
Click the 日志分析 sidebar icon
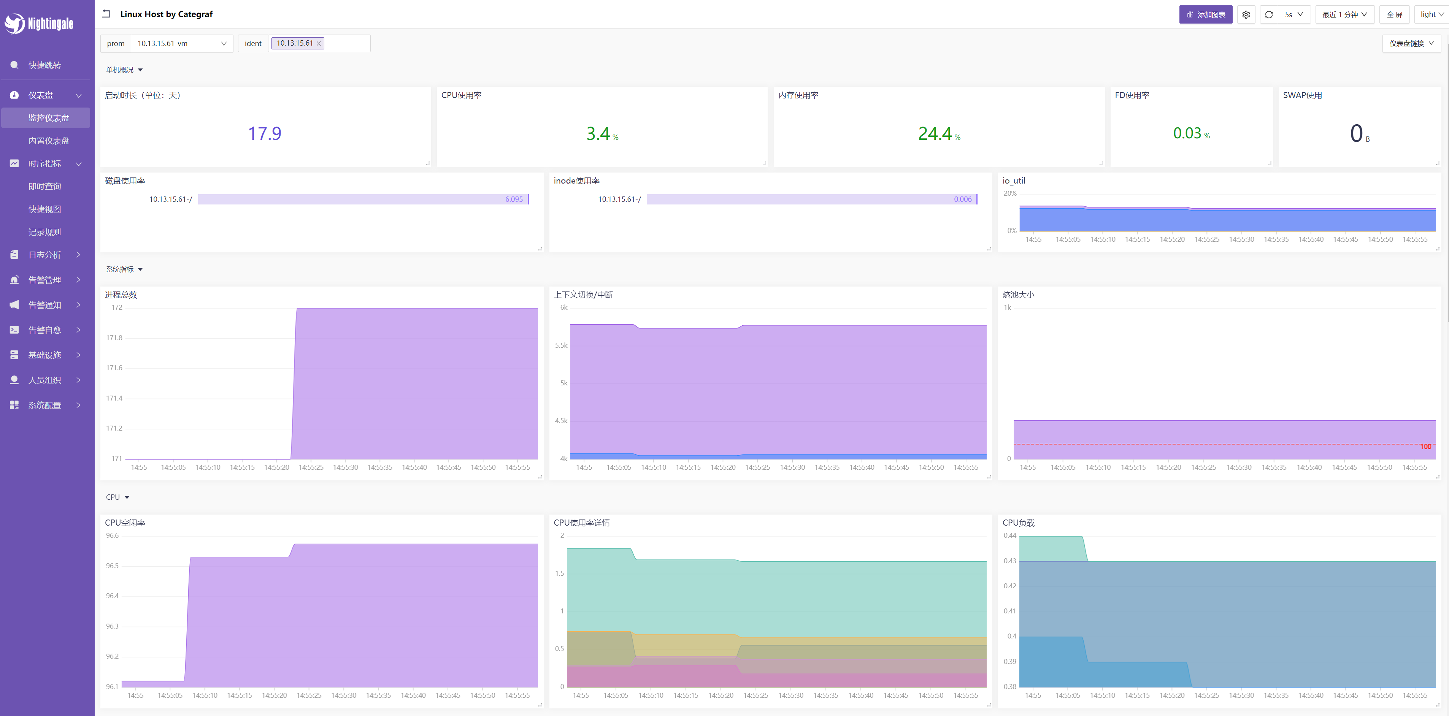[x=14, y=255]
